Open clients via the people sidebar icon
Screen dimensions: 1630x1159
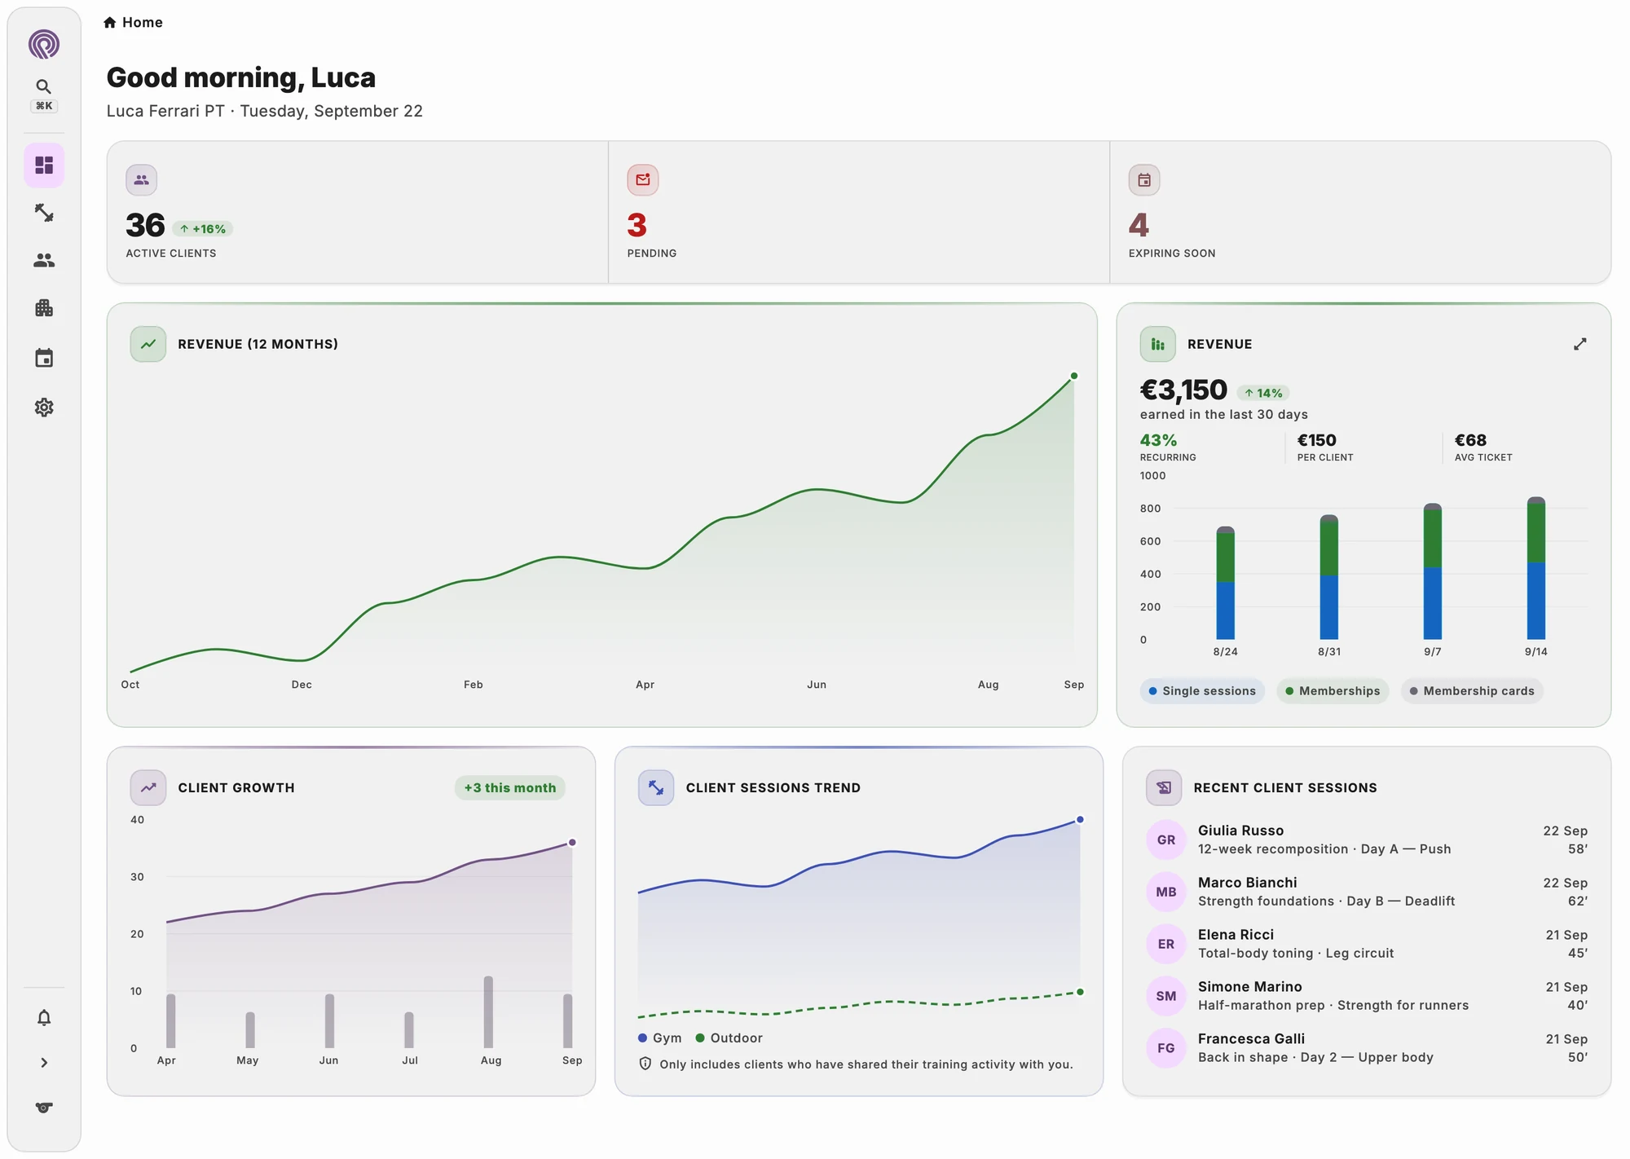click(44, 260)
